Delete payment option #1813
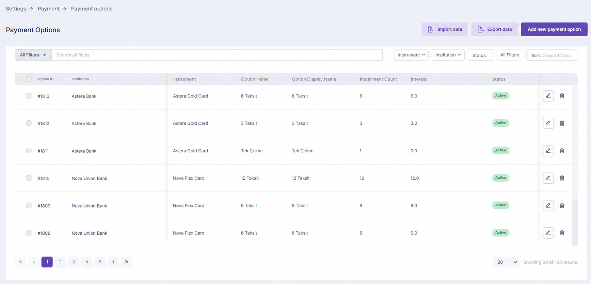591x284 pixels. coord(562,96)
